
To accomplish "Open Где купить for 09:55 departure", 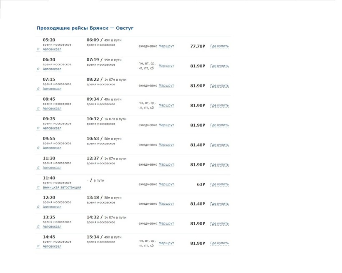I will click(219, 145).
